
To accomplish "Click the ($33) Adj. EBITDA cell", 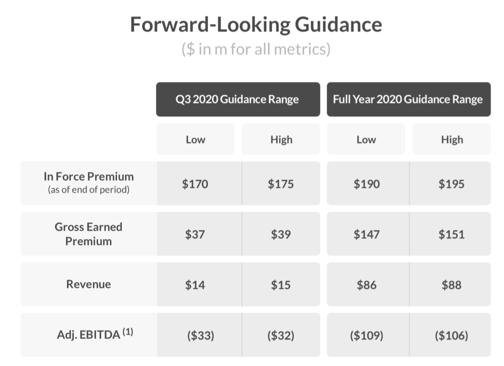I will 200,335.
